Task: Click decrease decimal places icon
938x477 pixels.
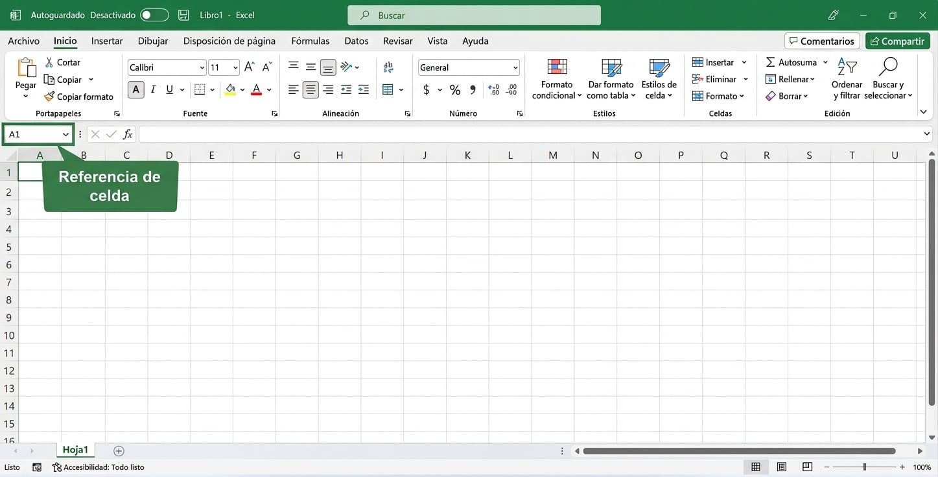Action: [512, 89]
